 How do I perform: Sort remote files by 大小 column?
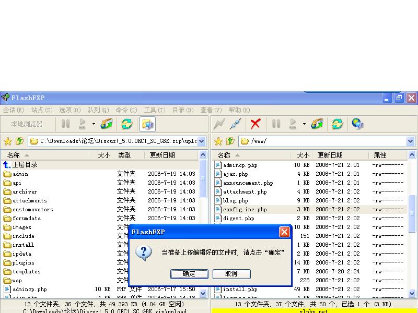coord(301,155)
